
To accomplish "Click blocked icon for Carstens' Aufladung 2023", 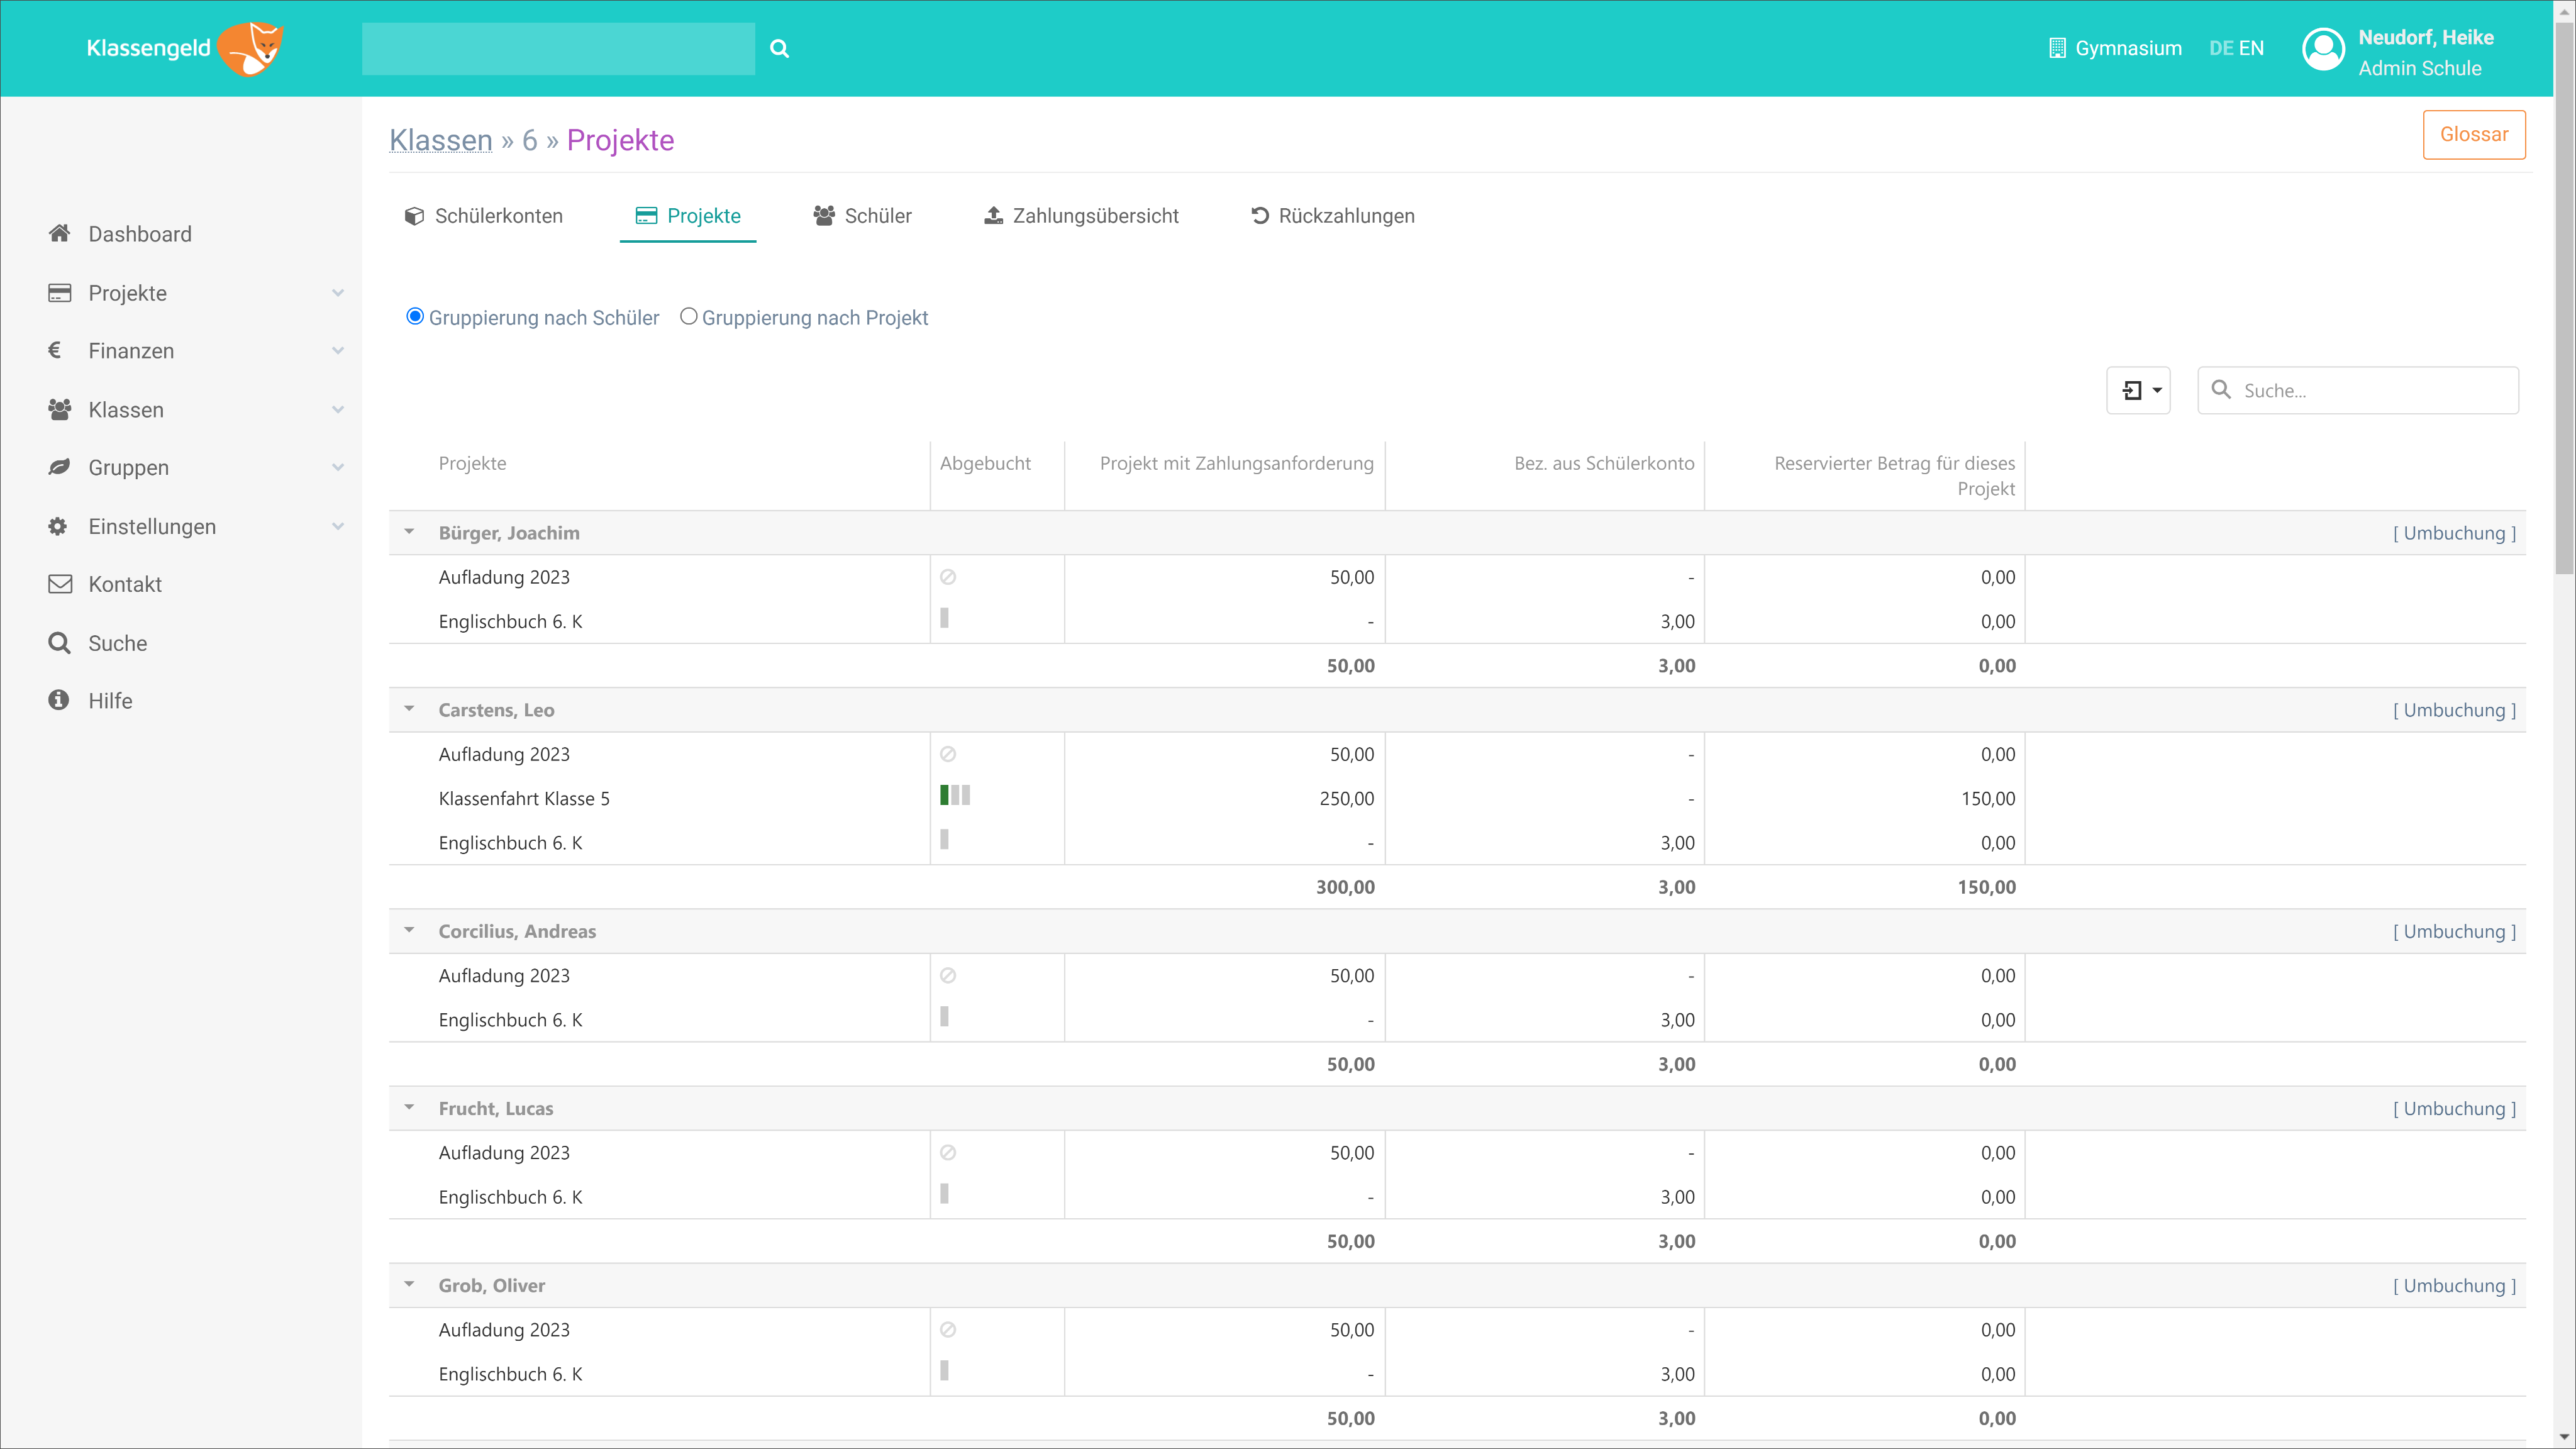I will (948, 754).
